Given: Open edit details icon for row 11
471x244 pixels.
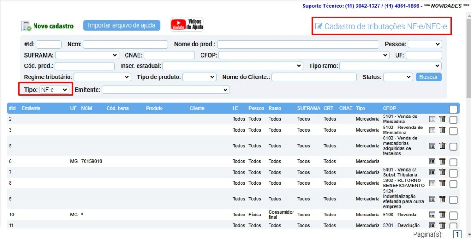Looking at the screenshot, I should tap(432, 226).
